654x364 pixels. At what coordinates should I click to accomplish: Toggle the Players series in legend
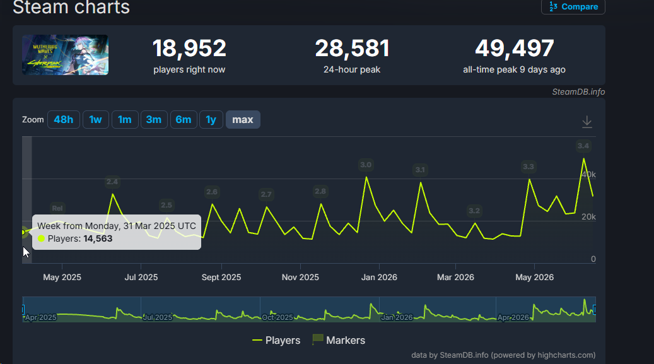coord(276,340)
